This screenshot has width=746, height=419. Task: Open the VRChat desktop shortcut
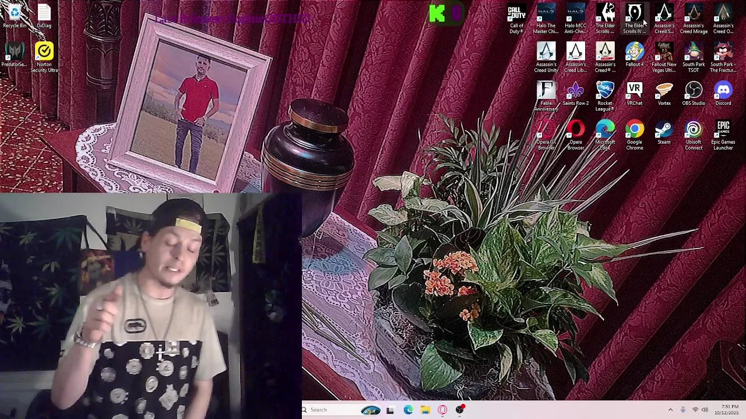coord(635,94)
